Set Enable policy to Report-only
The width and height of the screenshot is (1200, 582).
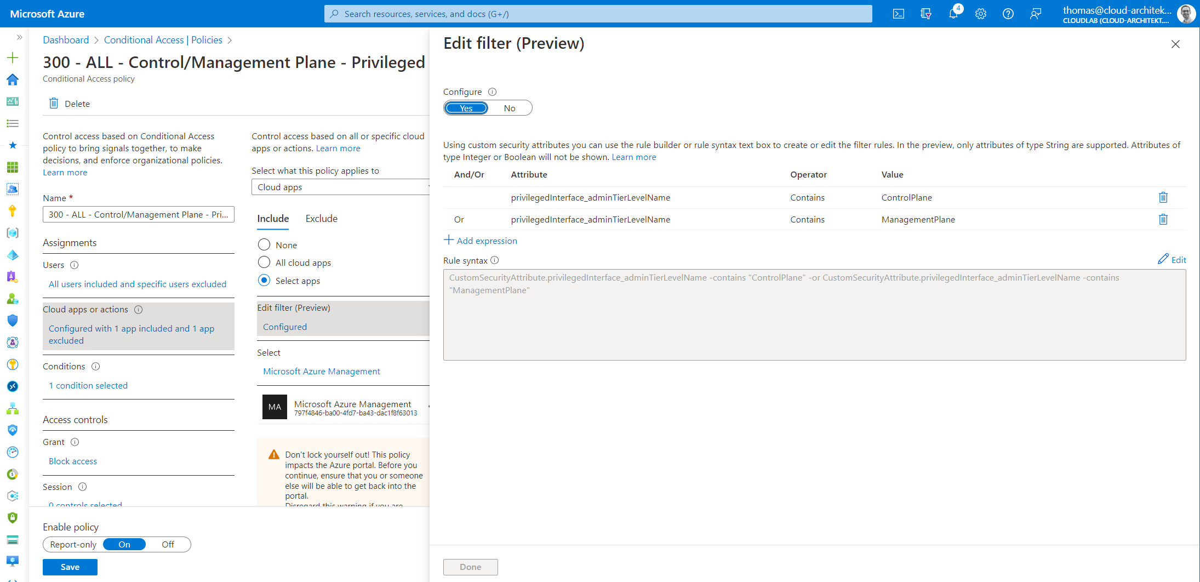click(73, 544)
